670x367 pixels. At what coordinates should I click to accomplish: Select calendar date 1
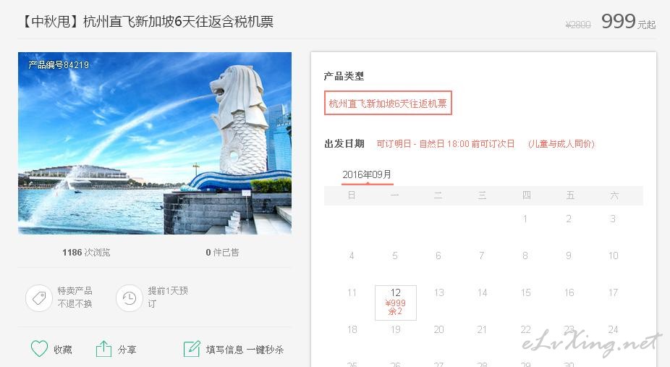coord(525,219)
